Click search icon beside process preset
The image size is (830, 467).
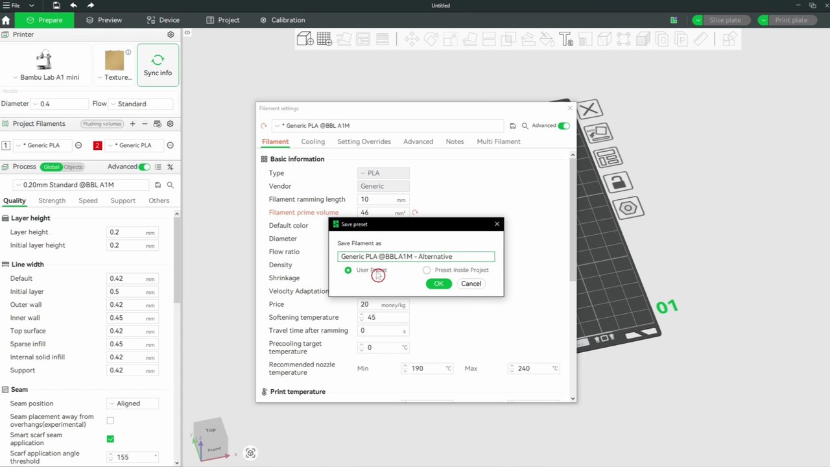171,185
